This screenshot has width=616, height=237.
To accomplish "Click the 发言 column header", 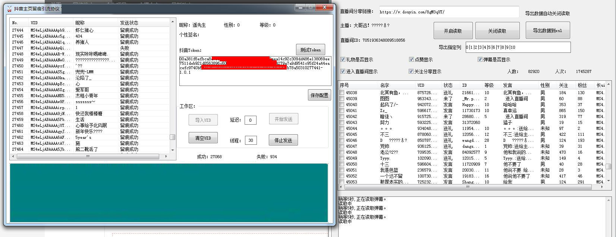I will [520, 85].
